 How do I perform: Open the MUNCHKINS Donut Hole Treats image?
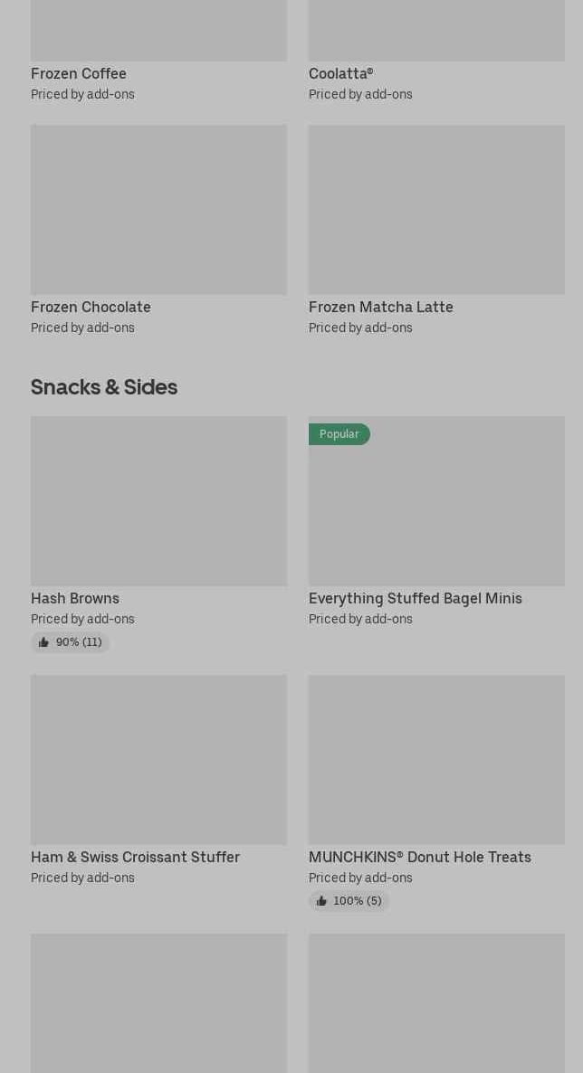[436, 759]
